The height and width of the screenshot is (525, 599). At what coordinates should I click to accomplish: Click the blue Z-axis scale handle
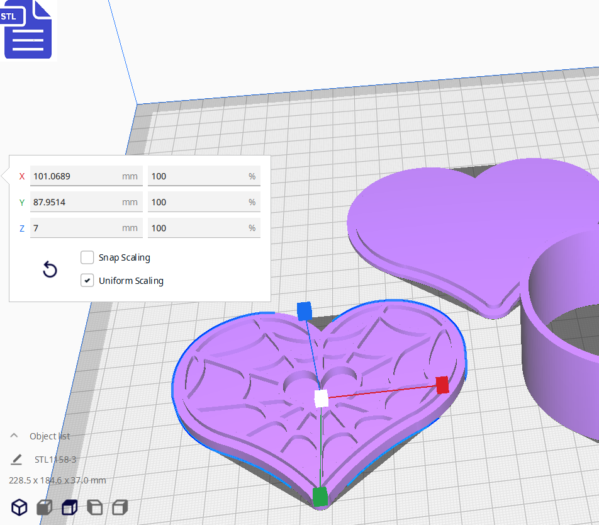coord(305,310)
